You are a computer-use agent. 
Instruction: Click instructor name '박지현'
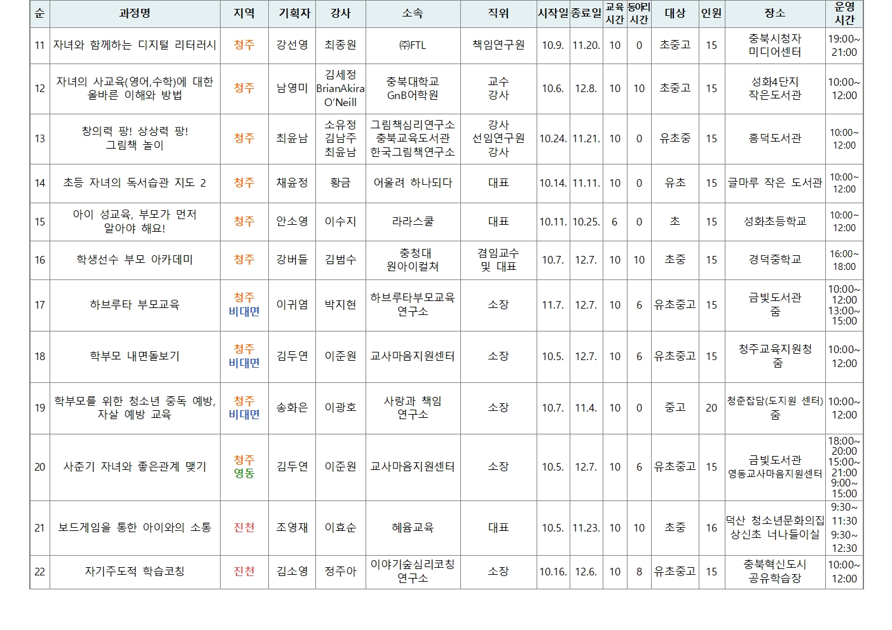(x=340, y=305)
